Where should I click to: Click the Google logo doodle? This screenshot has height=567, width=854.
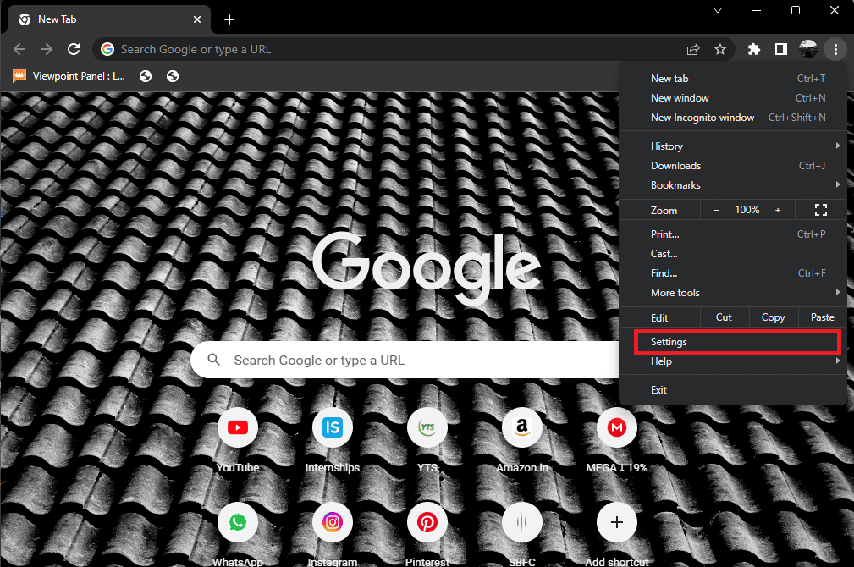click(x=427, y=268)
